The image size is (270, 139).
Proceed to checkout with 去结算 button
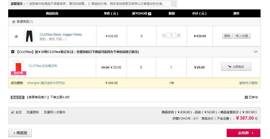click(x=243, y=133)
